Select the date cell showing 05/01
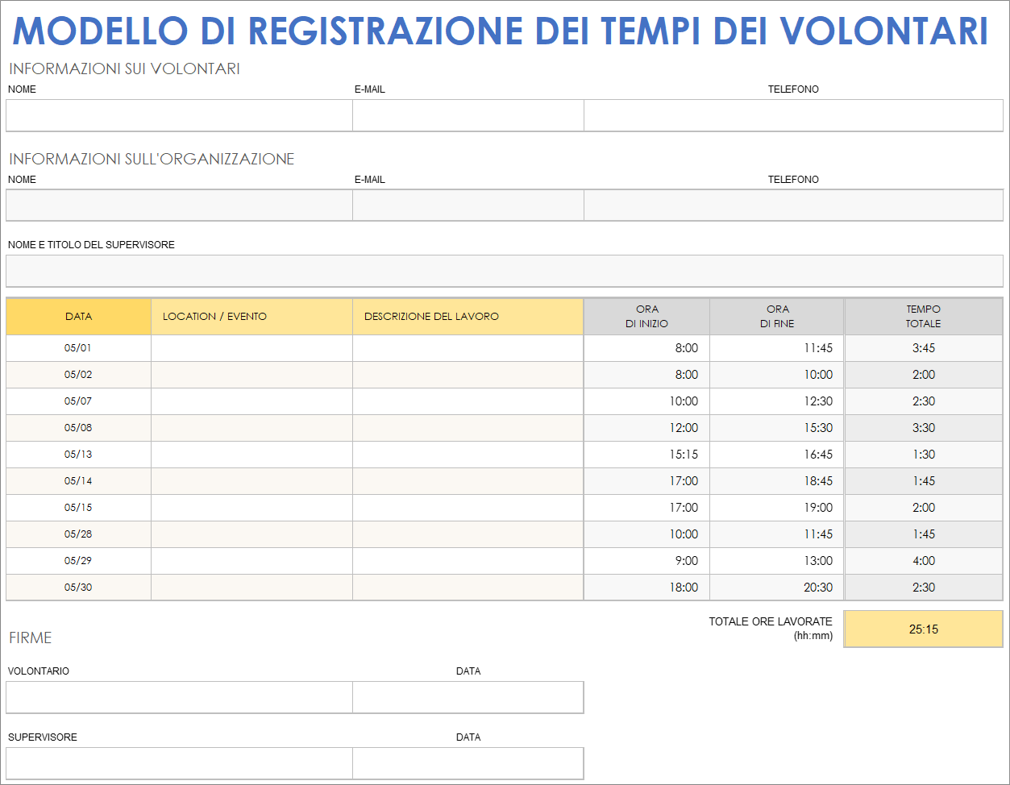 coord(77,347)
